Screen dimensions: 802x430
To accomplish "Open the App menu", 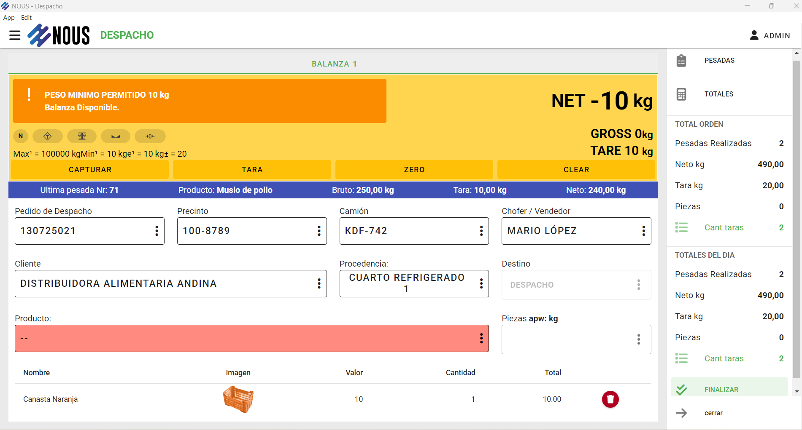I will tap(9, 18).
